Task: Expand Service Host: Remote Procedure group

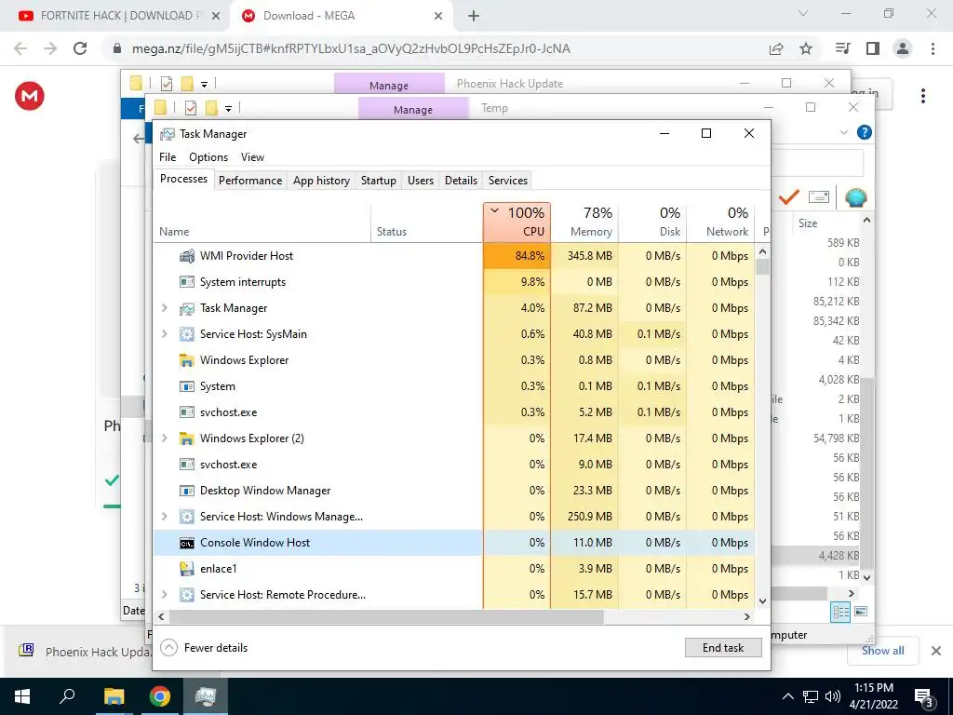Action: [164, 595]
